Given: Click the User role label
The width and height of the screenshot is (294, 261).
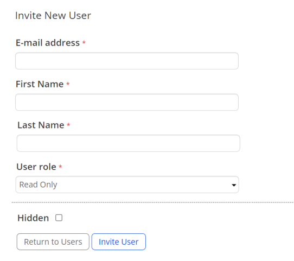Looking at the screenshot, I should click(36, 167).
